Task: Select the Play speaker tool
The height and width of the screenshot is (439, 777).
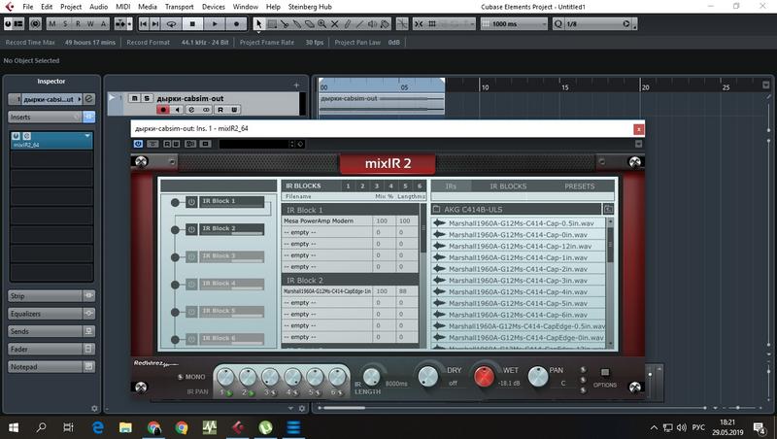Action: click(372, 23)
